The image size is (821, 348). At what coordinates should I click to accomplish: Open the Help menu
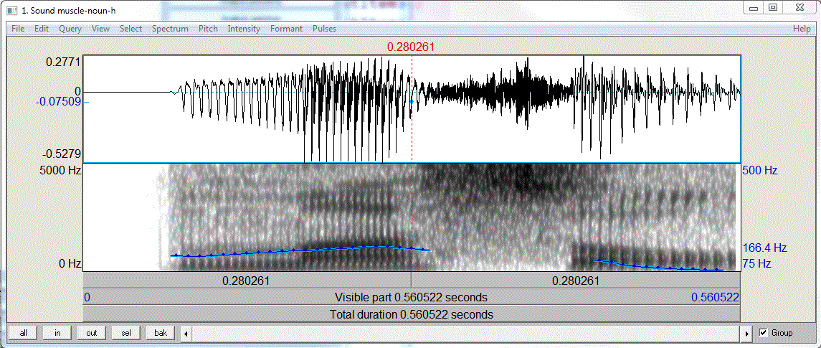(802, 29)
